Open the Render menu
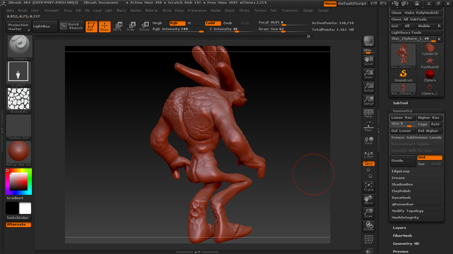The width and height of the screenshot is (453, 254). tap(216, 11)
